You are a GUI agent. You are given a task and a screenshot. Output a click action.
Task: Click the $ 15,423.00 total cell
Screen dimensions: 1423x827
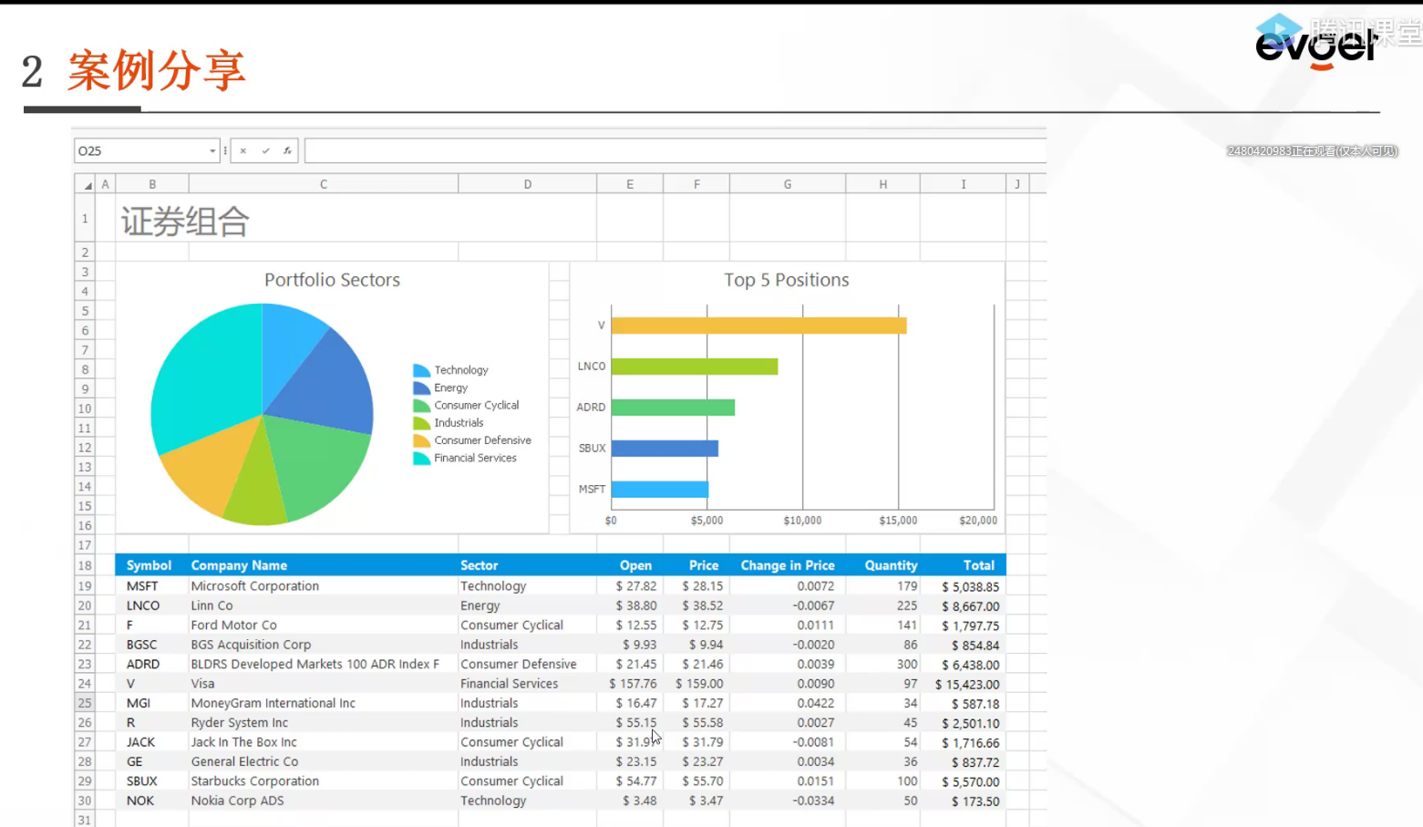(x=963, y=684)
